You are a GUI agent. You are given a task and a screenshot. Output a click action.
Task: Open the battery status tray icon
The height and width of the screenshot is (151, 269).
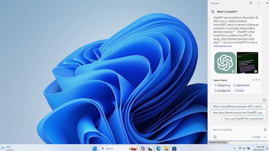tap(248, 148)
